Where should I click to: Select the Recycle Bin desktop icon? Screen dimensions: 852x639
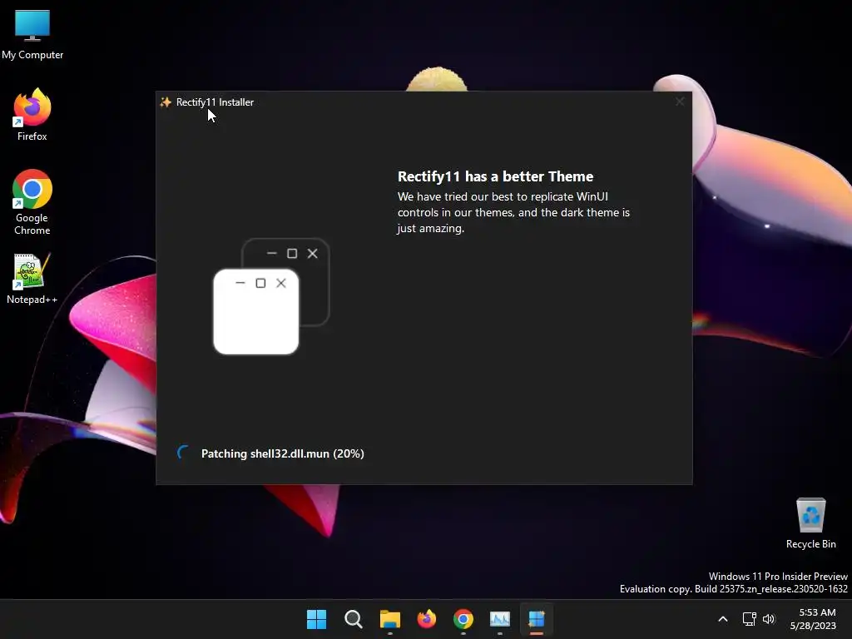pyautogui.click(x=810, y=523)
